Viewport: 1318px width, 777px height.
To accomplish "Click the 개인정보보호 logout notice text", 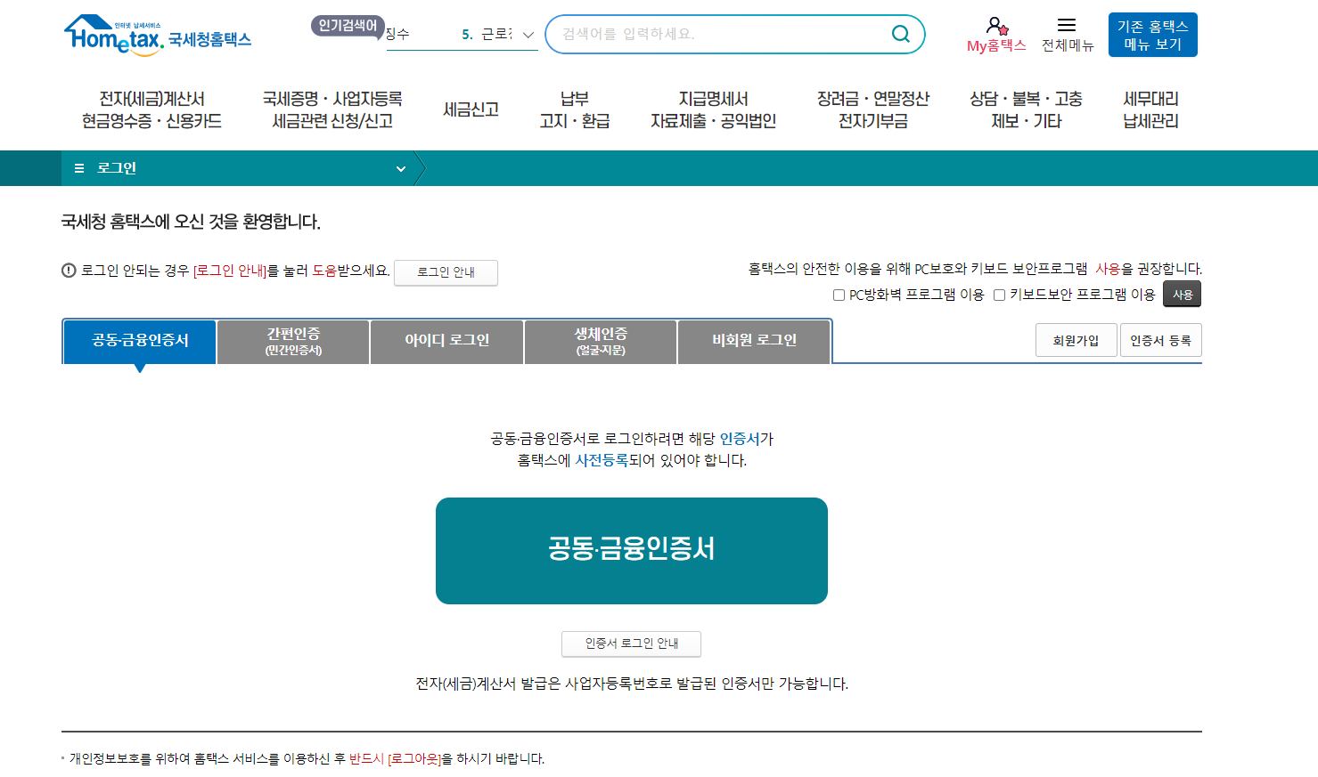I will [307, 759].
